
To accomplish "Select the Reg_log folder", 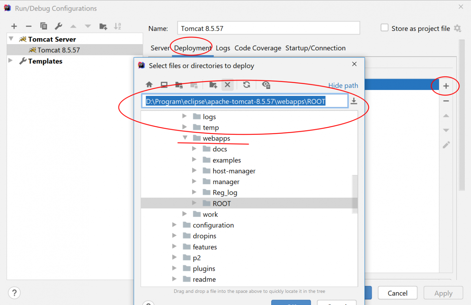I will click(x=225, y=193).
